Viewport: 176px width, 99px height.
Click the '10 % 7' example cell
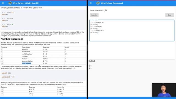click(x=46, y=59)
